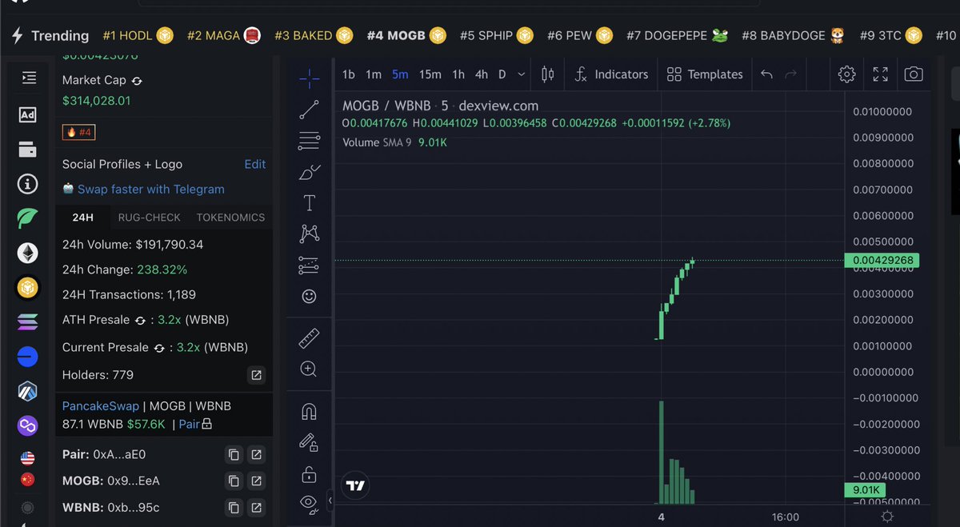Select the Ethereum chain icon
The image size is (960, 527).
click(27, 254)
